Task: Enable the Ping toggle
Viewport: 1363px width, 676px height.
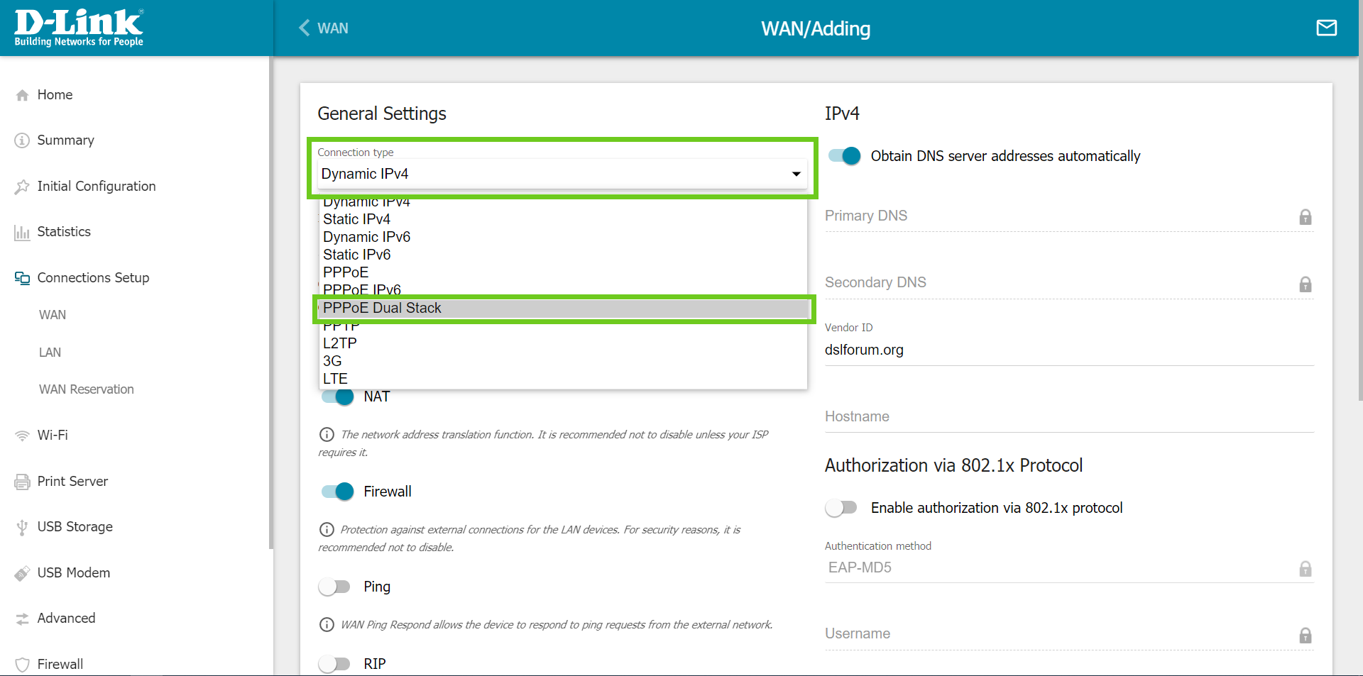Action: 334,587
